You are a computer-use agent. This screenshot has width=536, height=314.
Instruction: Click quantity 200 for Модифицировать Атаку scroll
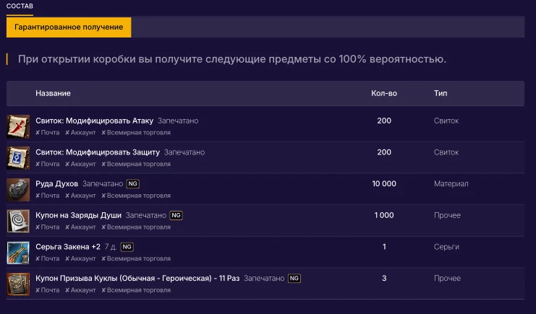384,121
